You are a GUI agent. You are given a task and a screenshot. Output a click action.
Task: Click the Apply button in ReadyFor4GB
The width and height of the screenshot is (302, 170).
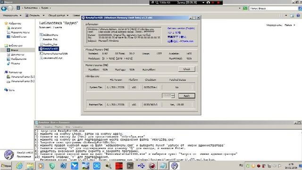coord(187,95)
